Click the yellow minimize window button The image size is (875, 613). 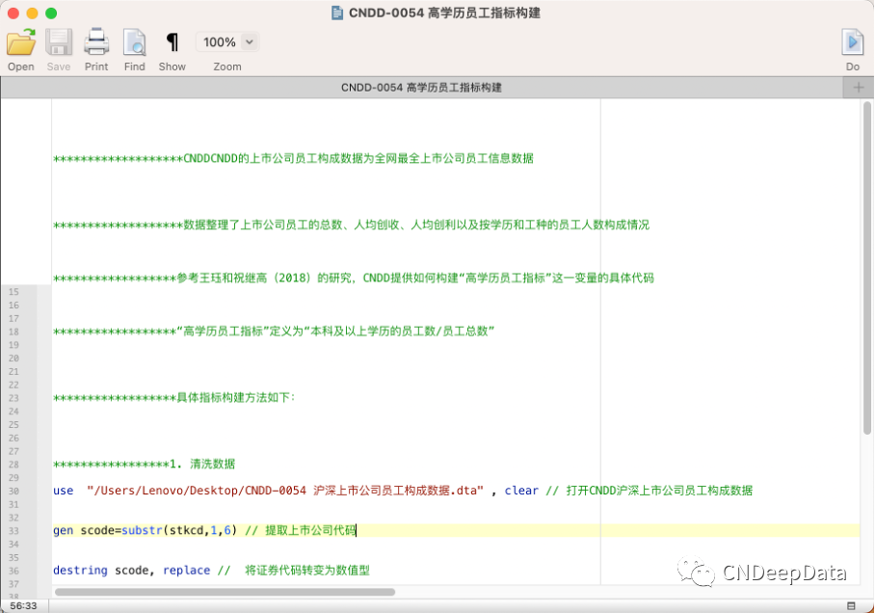click(33, 13)
